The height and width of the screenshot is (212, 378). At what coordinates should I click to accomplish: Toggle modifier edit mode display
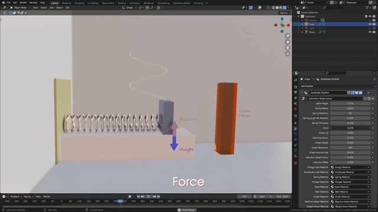pos(353,92)
